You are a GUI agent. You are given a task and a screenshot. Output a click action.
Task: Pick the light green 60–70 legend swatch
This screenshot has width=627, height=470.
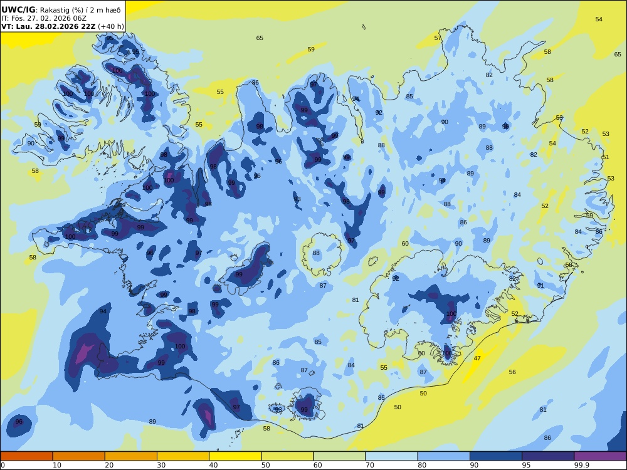(339, 456)
